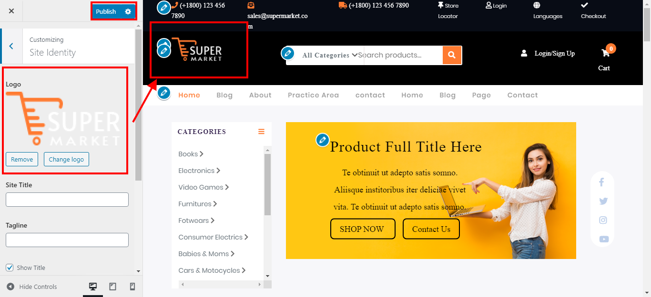
Task: Click the Publish settings gear icon
Action: point(128,11)
